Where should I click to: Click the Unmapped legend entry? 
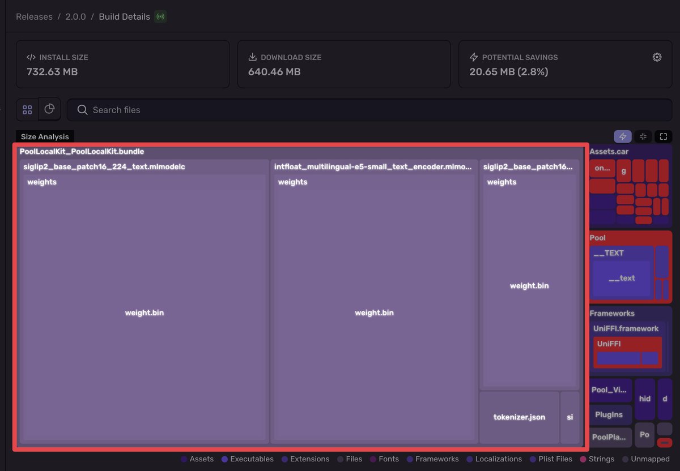[646, 459]
